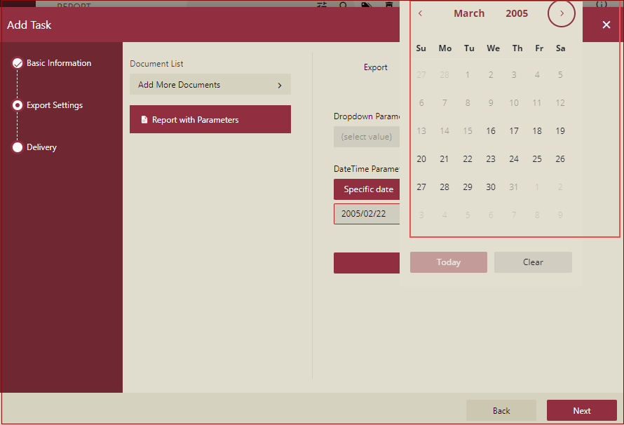Select March 17 in calendar
This screenshot has height=425, width=624.
click(514, 131)
